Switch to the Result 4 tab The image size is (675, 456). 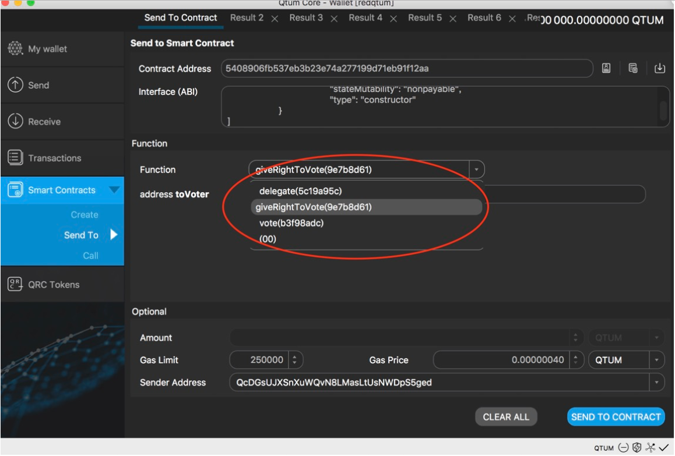(365, 18)
